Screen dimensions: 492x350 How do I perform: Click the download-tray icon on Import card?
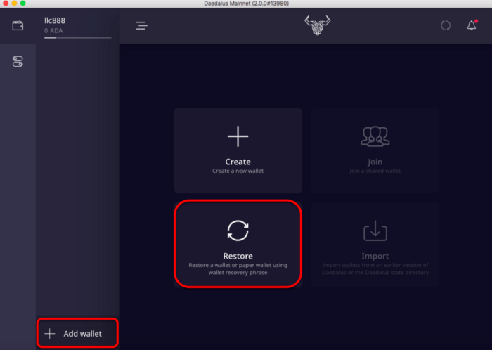click(x=375, y=231)
